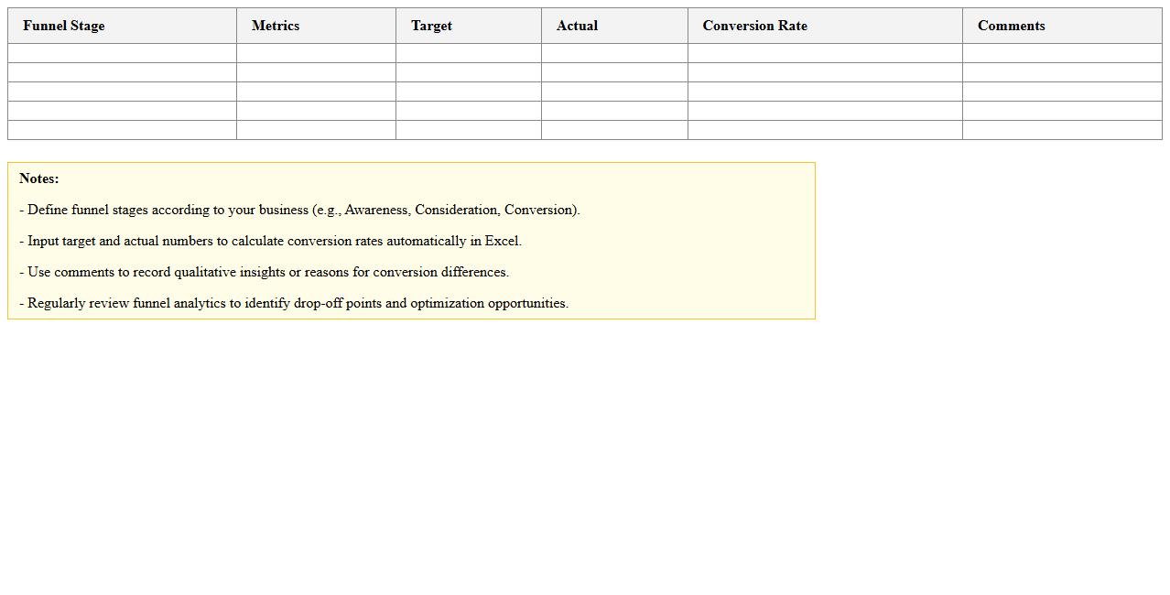
Task: Click the Conversion Rate column header
Action: [754, 26]
